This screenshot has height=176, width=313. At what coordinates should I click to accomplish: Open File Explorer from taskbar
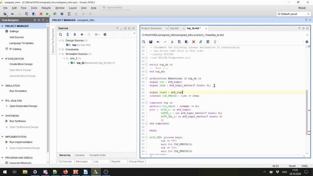pos(25,172)
